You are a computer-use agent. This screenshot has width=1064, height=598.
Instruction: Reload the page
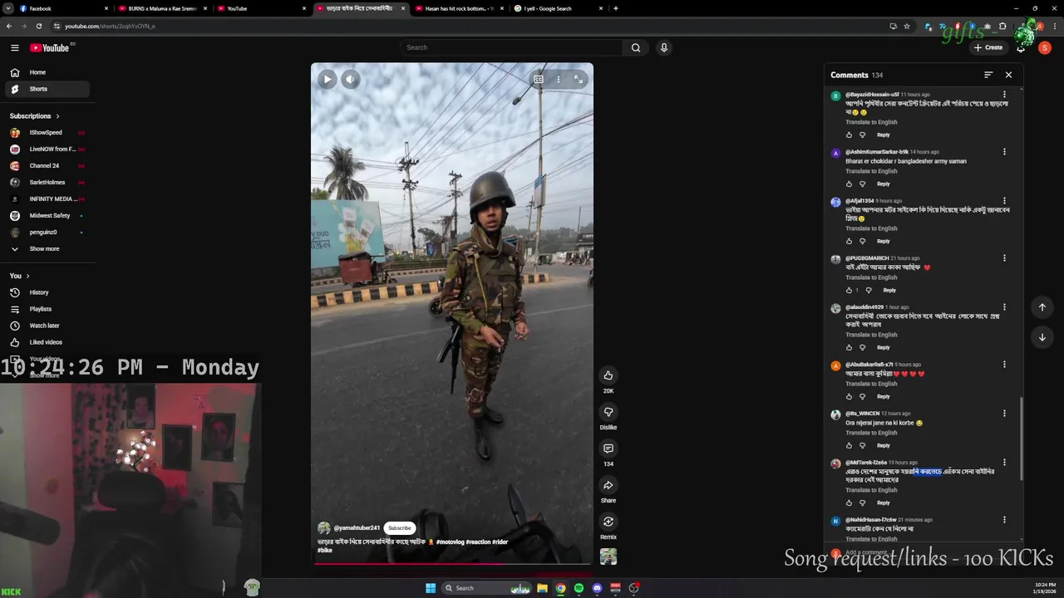[x=38, y=26]
